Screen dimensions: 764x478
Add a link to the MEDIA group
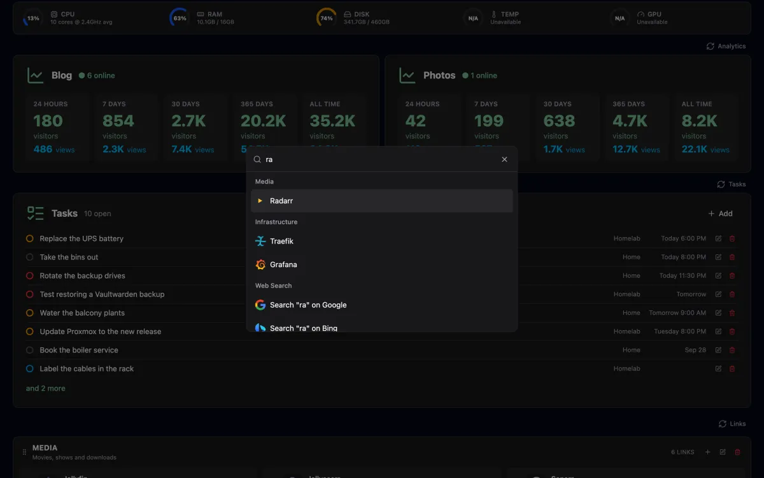tap(707, 452)
